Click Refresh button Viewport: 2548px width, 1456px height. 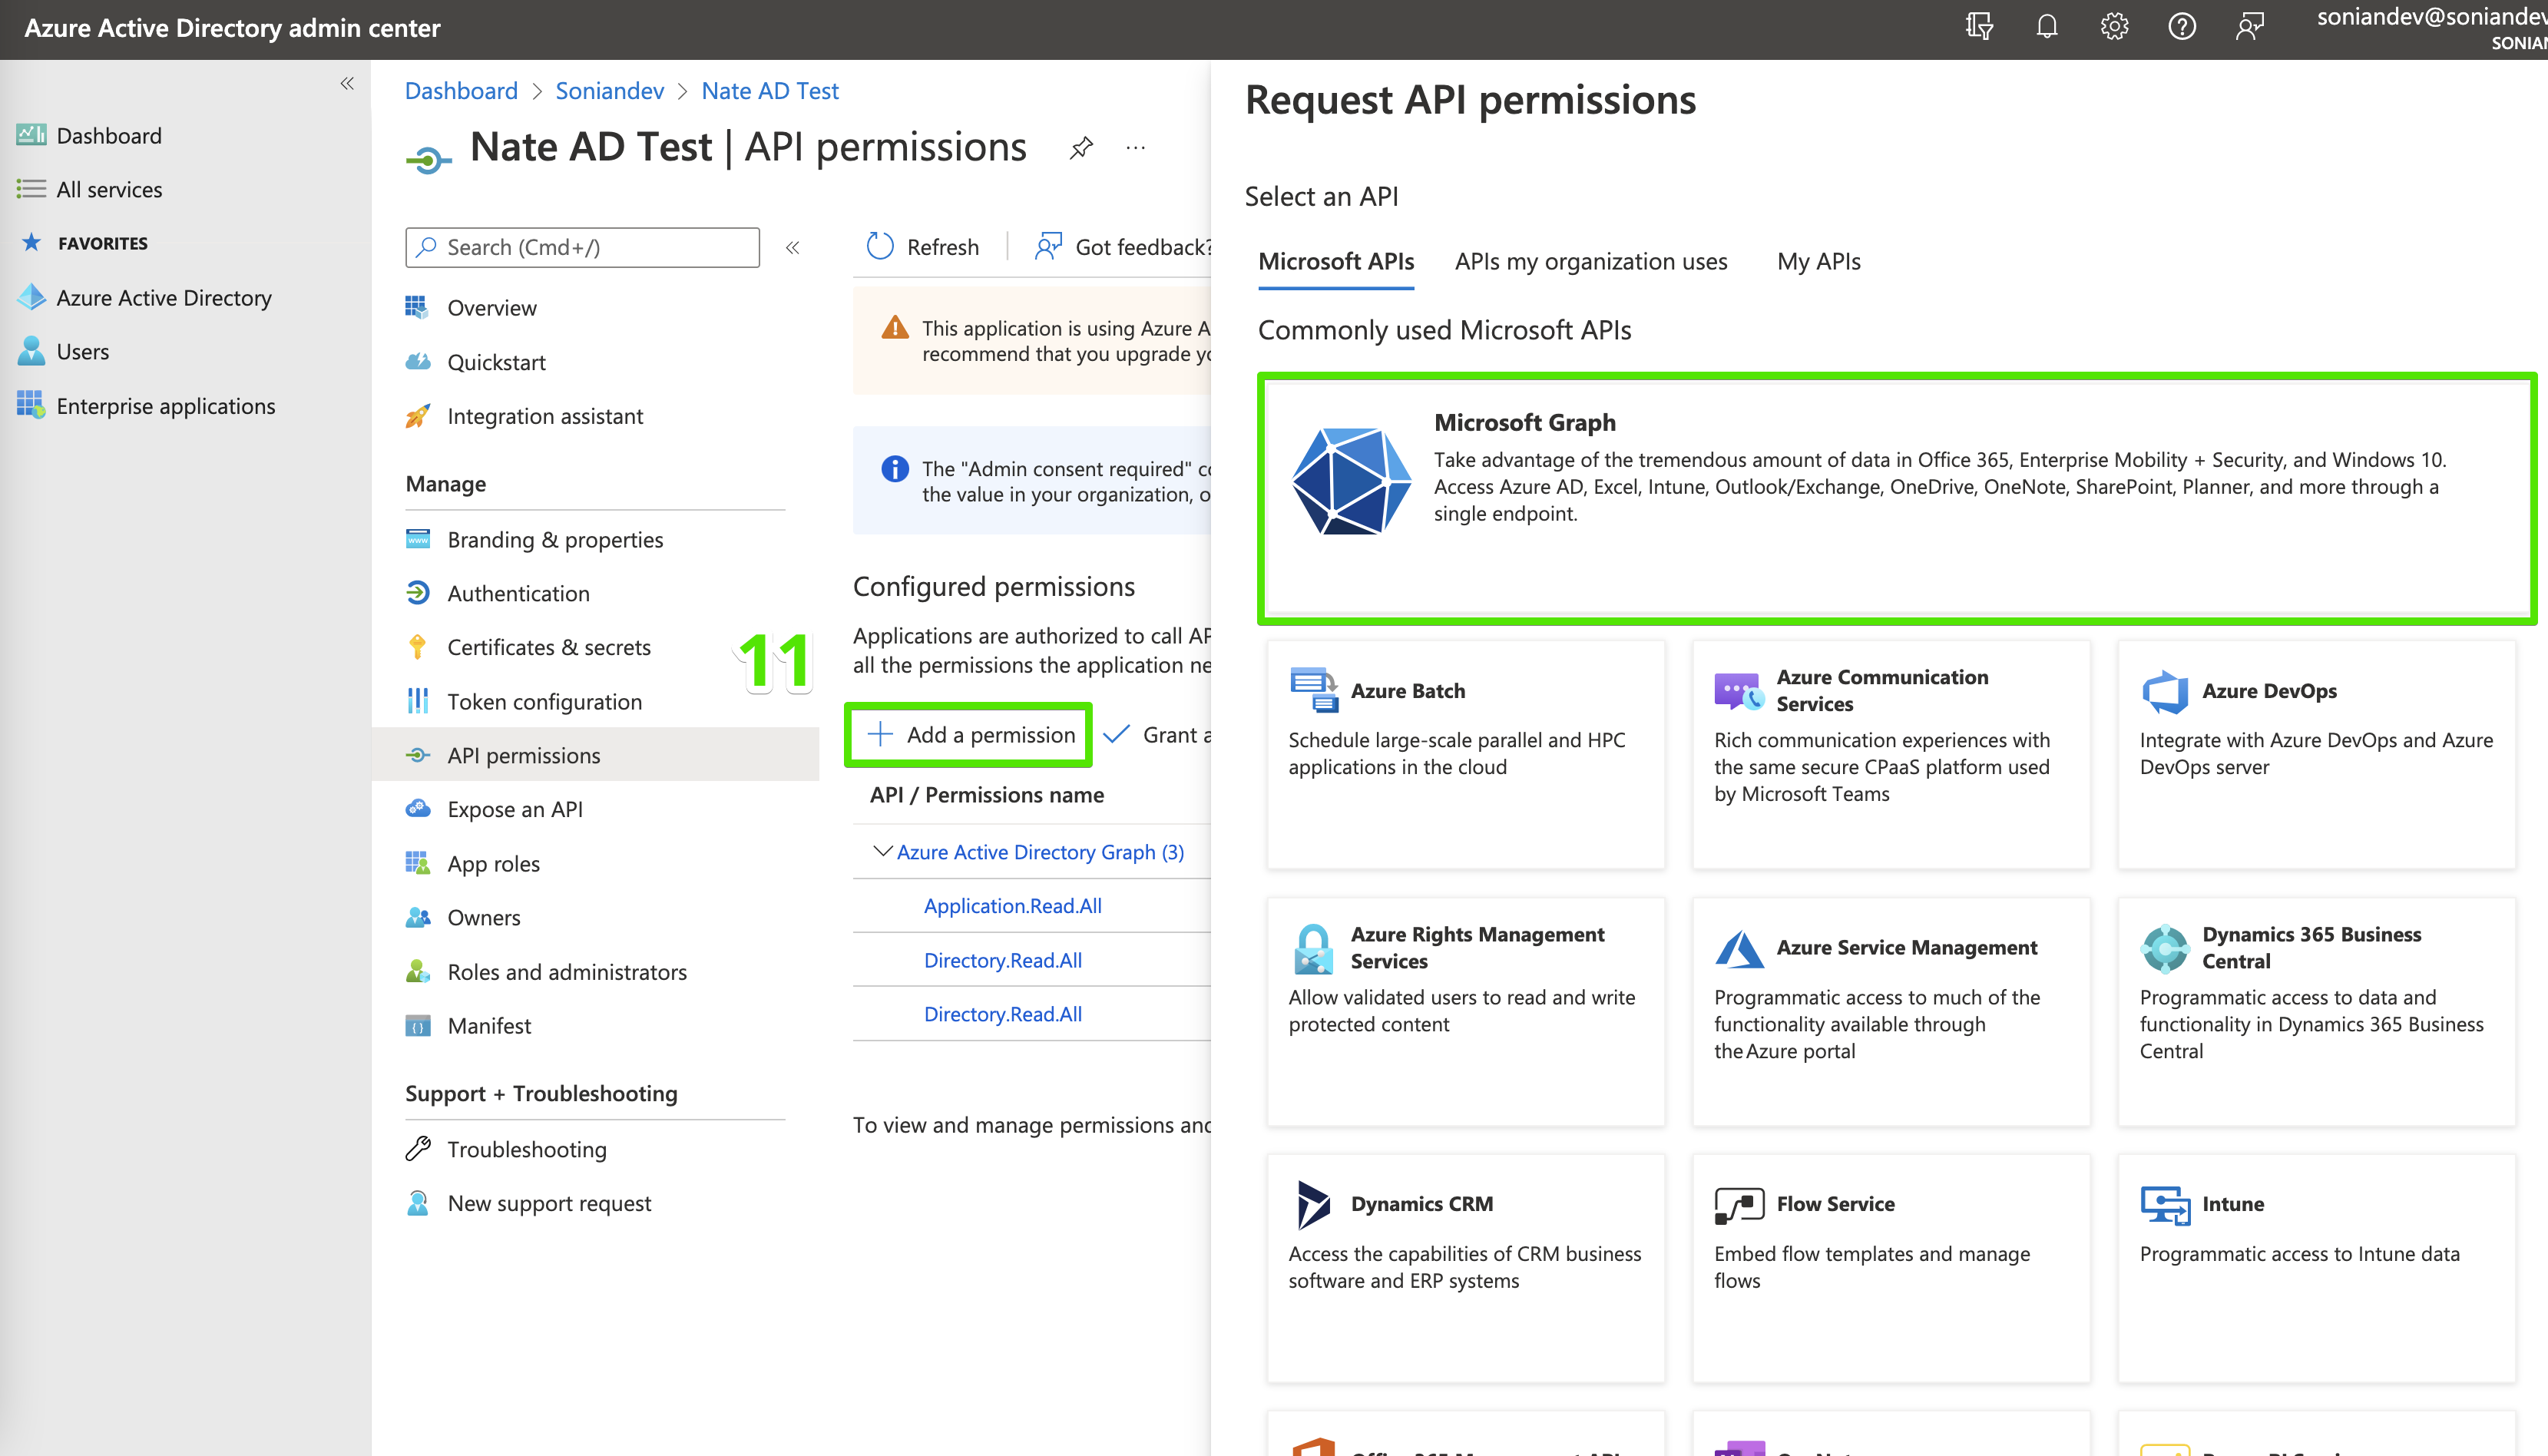coord(923,247)
